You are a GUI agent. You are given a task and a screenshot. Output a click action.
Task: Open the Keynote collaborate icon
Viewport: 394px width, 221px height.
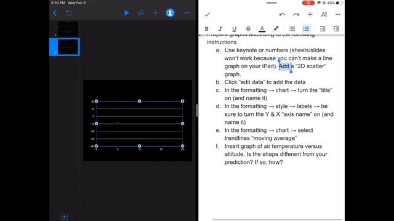pyautogui.click(x=170, y=13)
